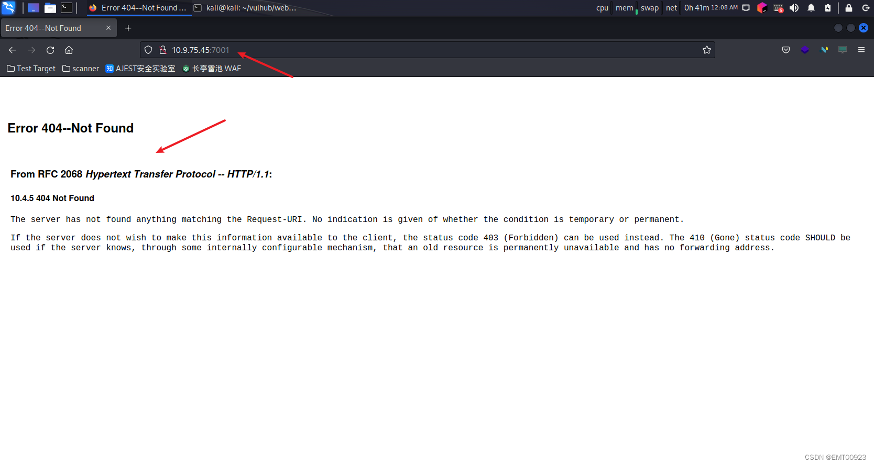The width and height of the screenshot is (874, 465).
Task: Click paragraph starting 'If the server does not wish'
Action: [430, 242]
